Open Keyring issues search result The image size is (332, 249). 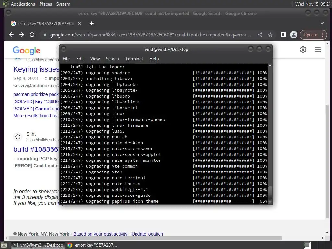coord(36,69)
